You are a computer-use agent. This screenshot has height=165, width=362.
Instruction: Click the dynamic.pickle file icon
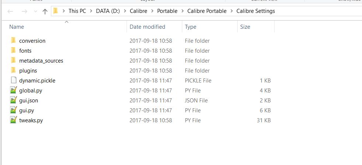[x=14, y=80]
